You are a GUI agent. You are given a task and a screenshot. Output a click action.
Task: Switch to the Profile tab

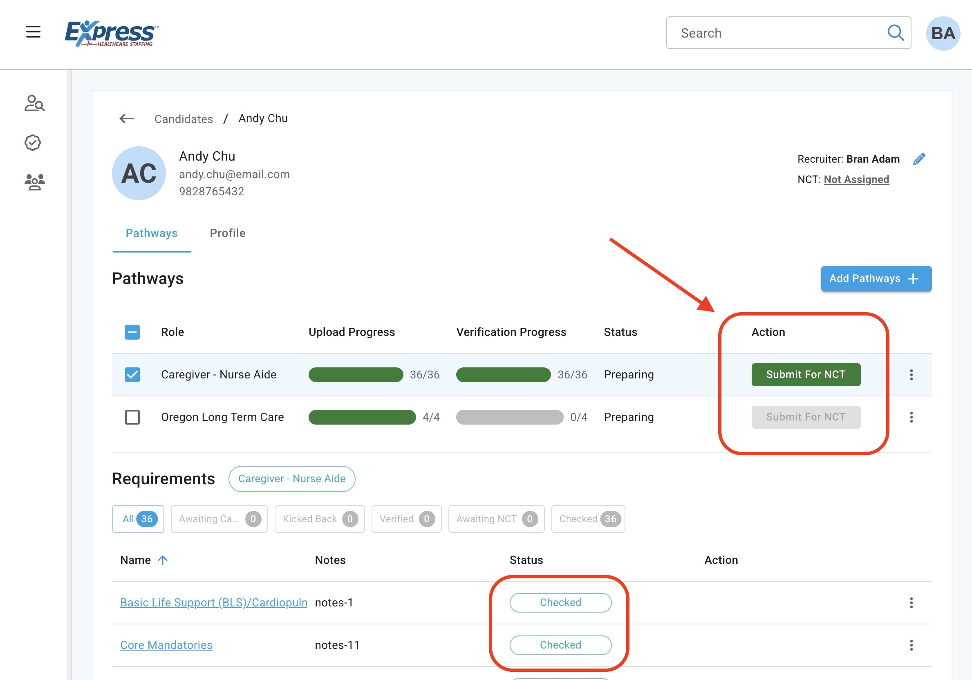(227, 233)
